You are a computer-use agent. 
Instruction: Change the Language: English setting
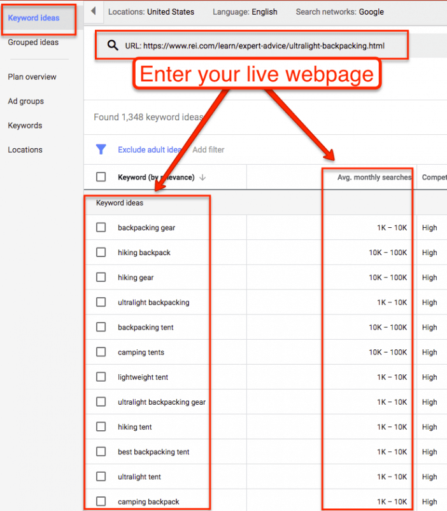[x=245, y=11]
